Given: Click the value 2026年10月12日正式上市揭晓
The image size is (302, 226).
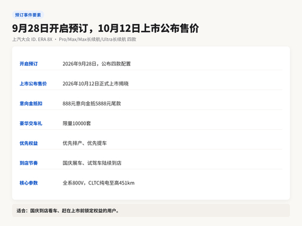Looking at the screenshot, I should 96,83.
